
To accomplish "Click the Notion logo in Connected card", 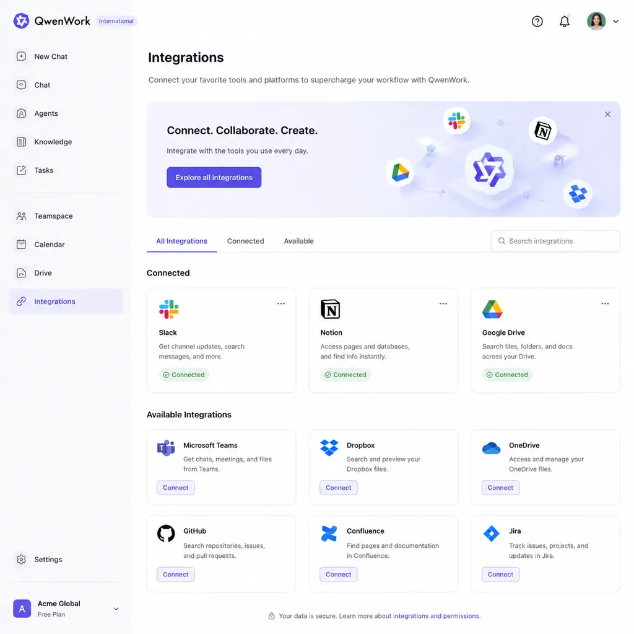I will point(331,310).
